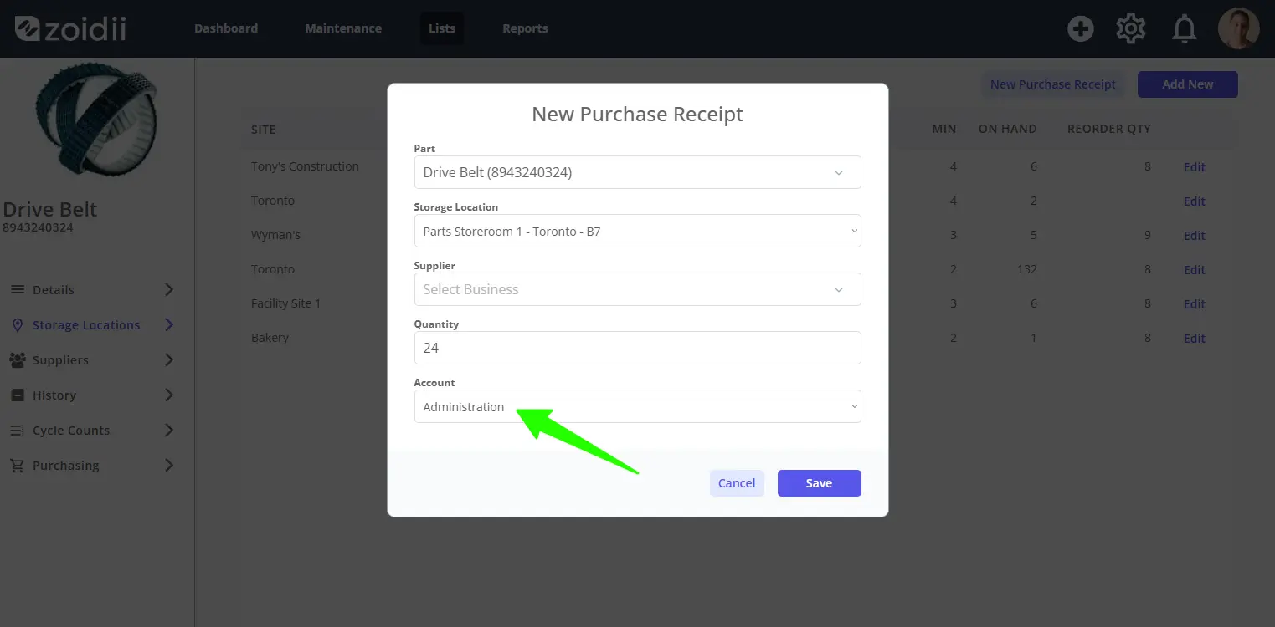Open the Reports menu

[525, 28]
